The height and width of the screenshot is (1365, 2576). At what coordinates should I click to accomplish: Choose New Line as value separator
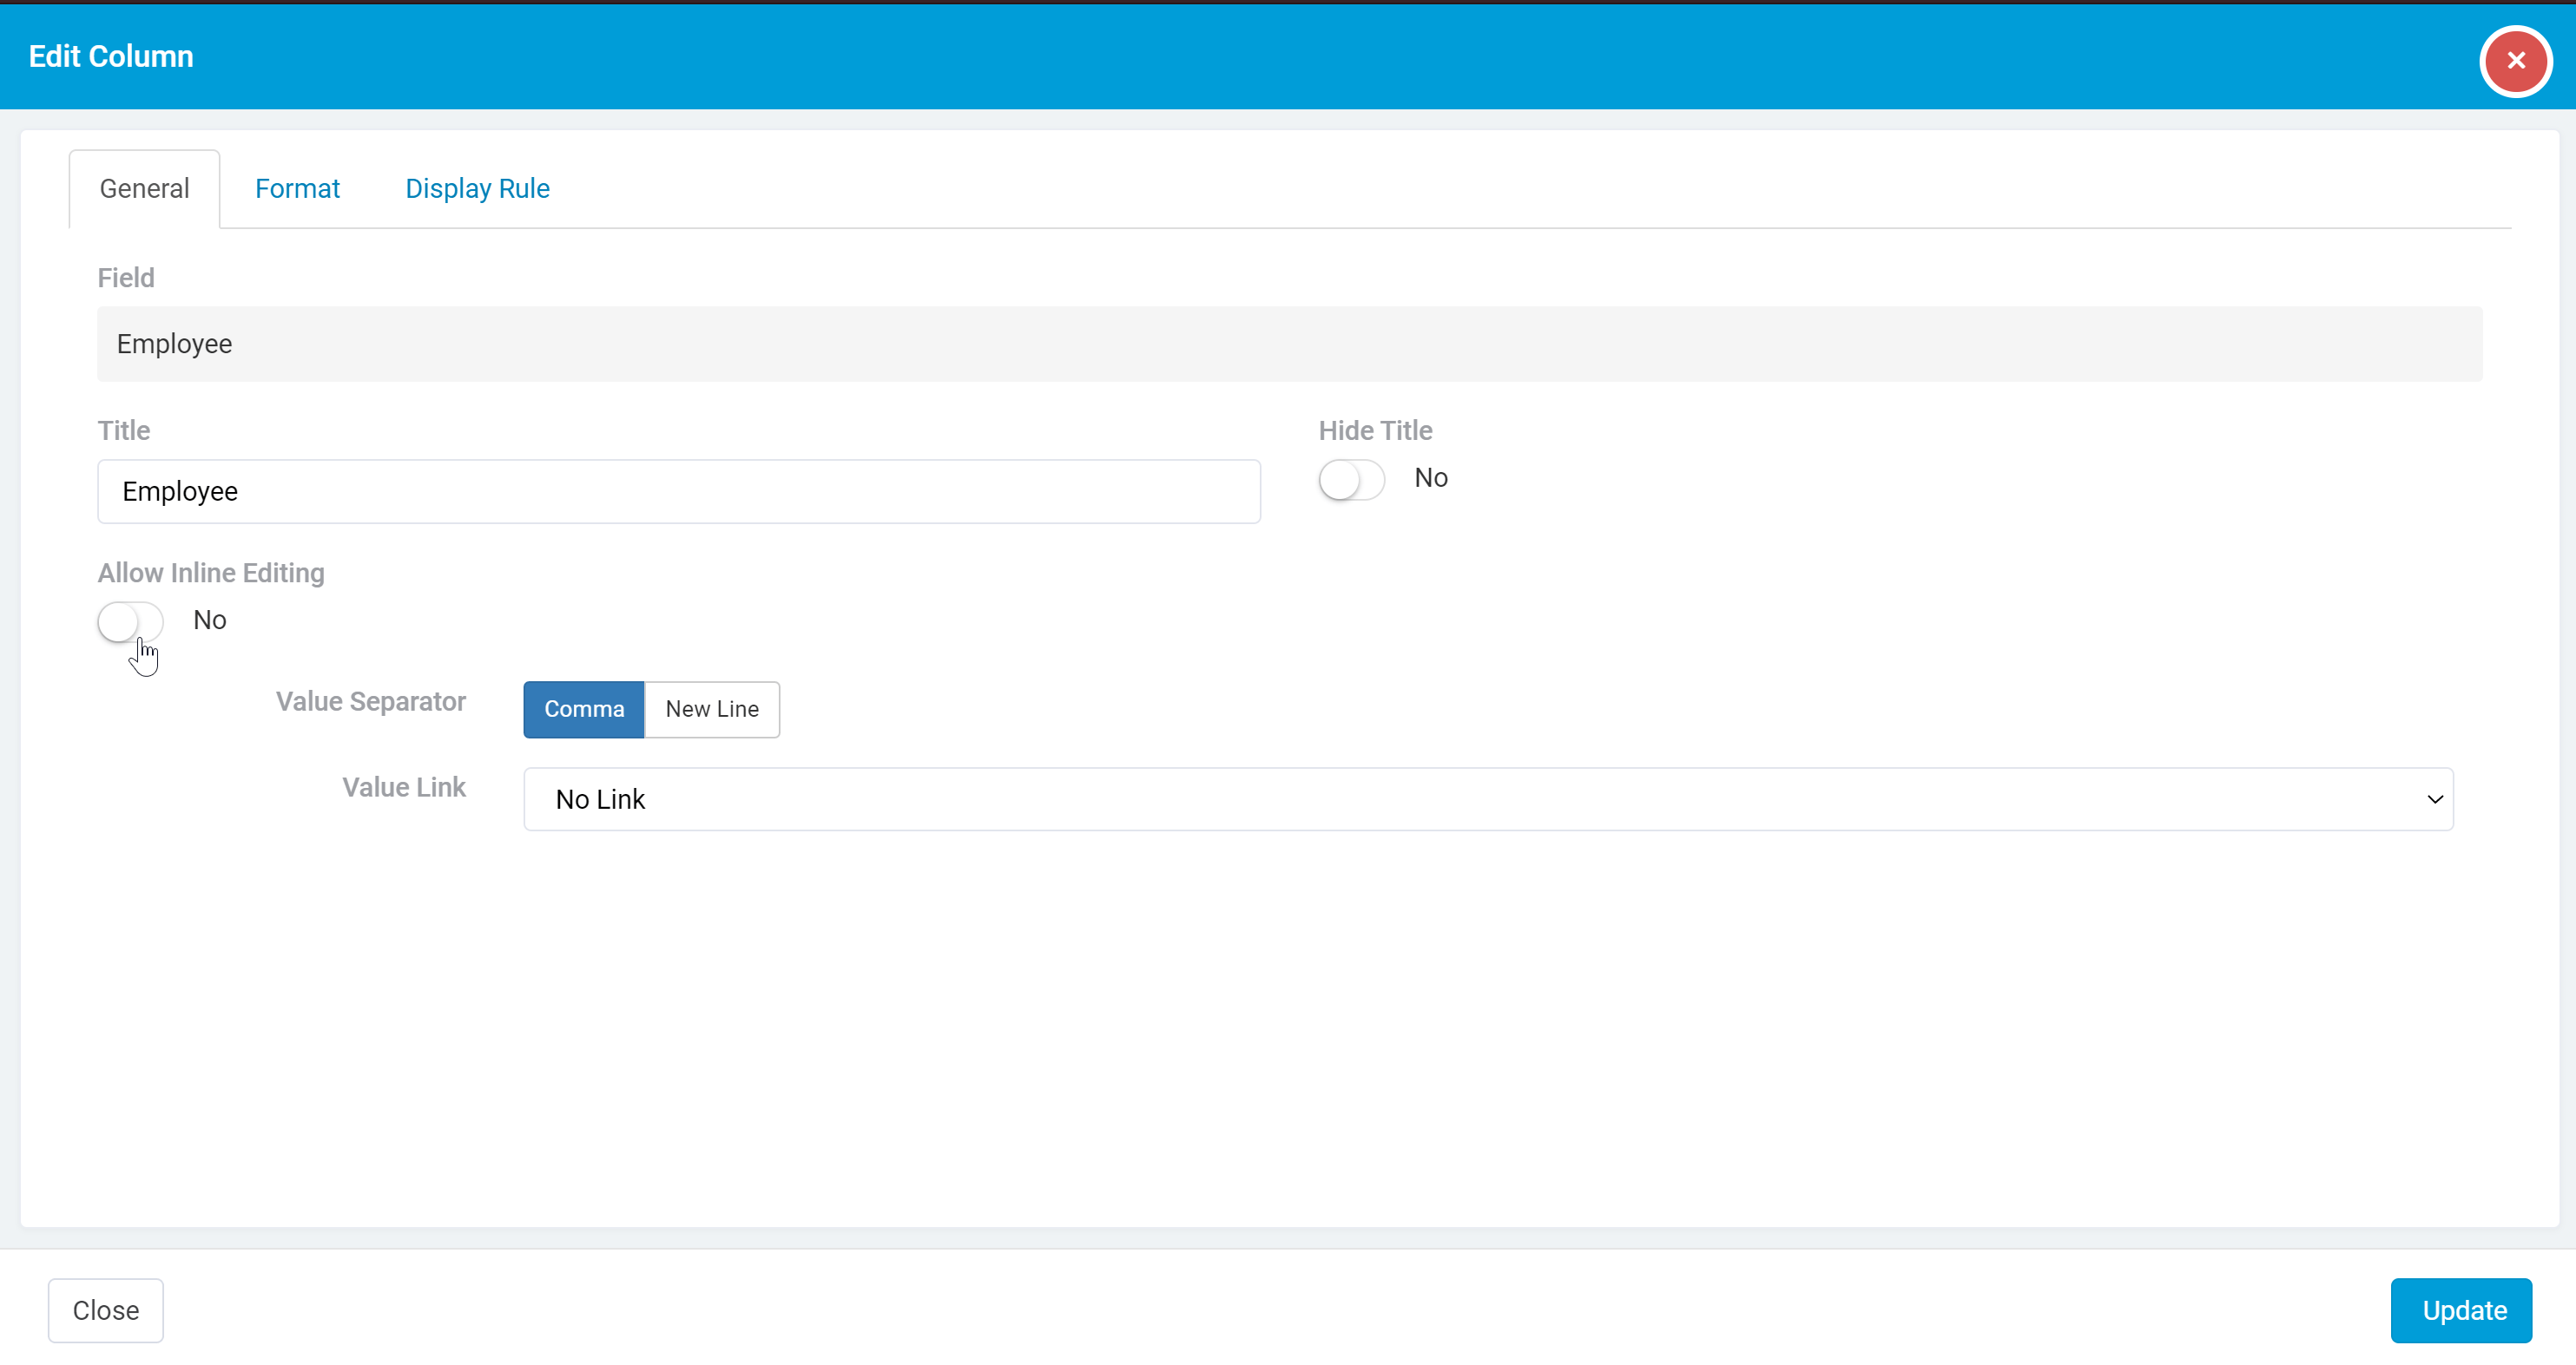(712, 708)
